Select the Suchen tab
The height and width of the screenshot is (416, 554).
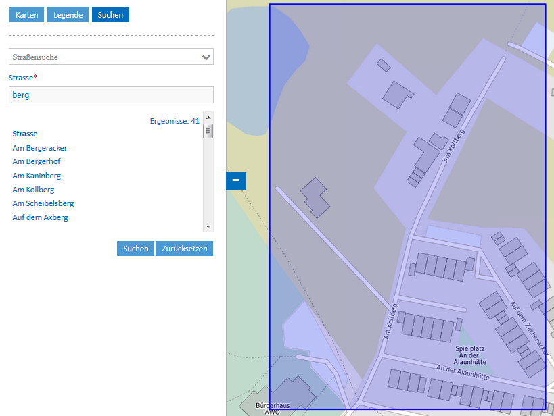[x=110, y=15]
